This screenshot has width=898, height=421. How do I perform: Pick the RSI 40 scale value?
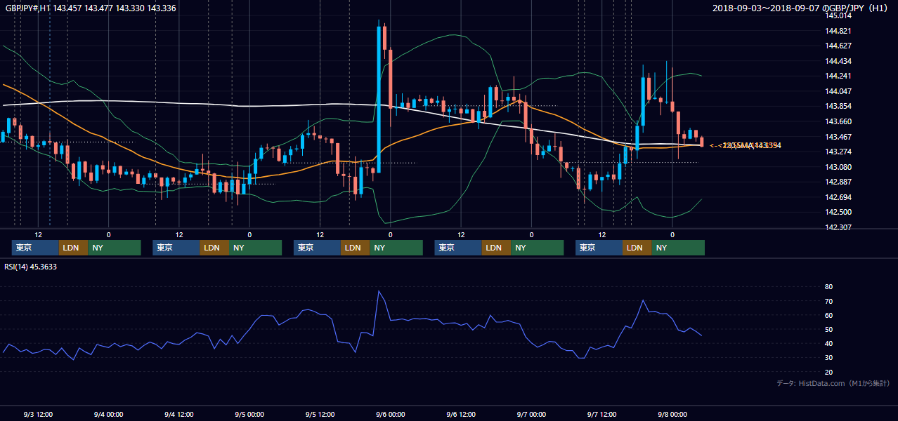click(x=828, y=343)
